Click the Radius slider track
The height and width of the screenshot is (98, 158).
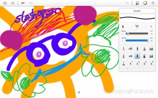[137, 34]
